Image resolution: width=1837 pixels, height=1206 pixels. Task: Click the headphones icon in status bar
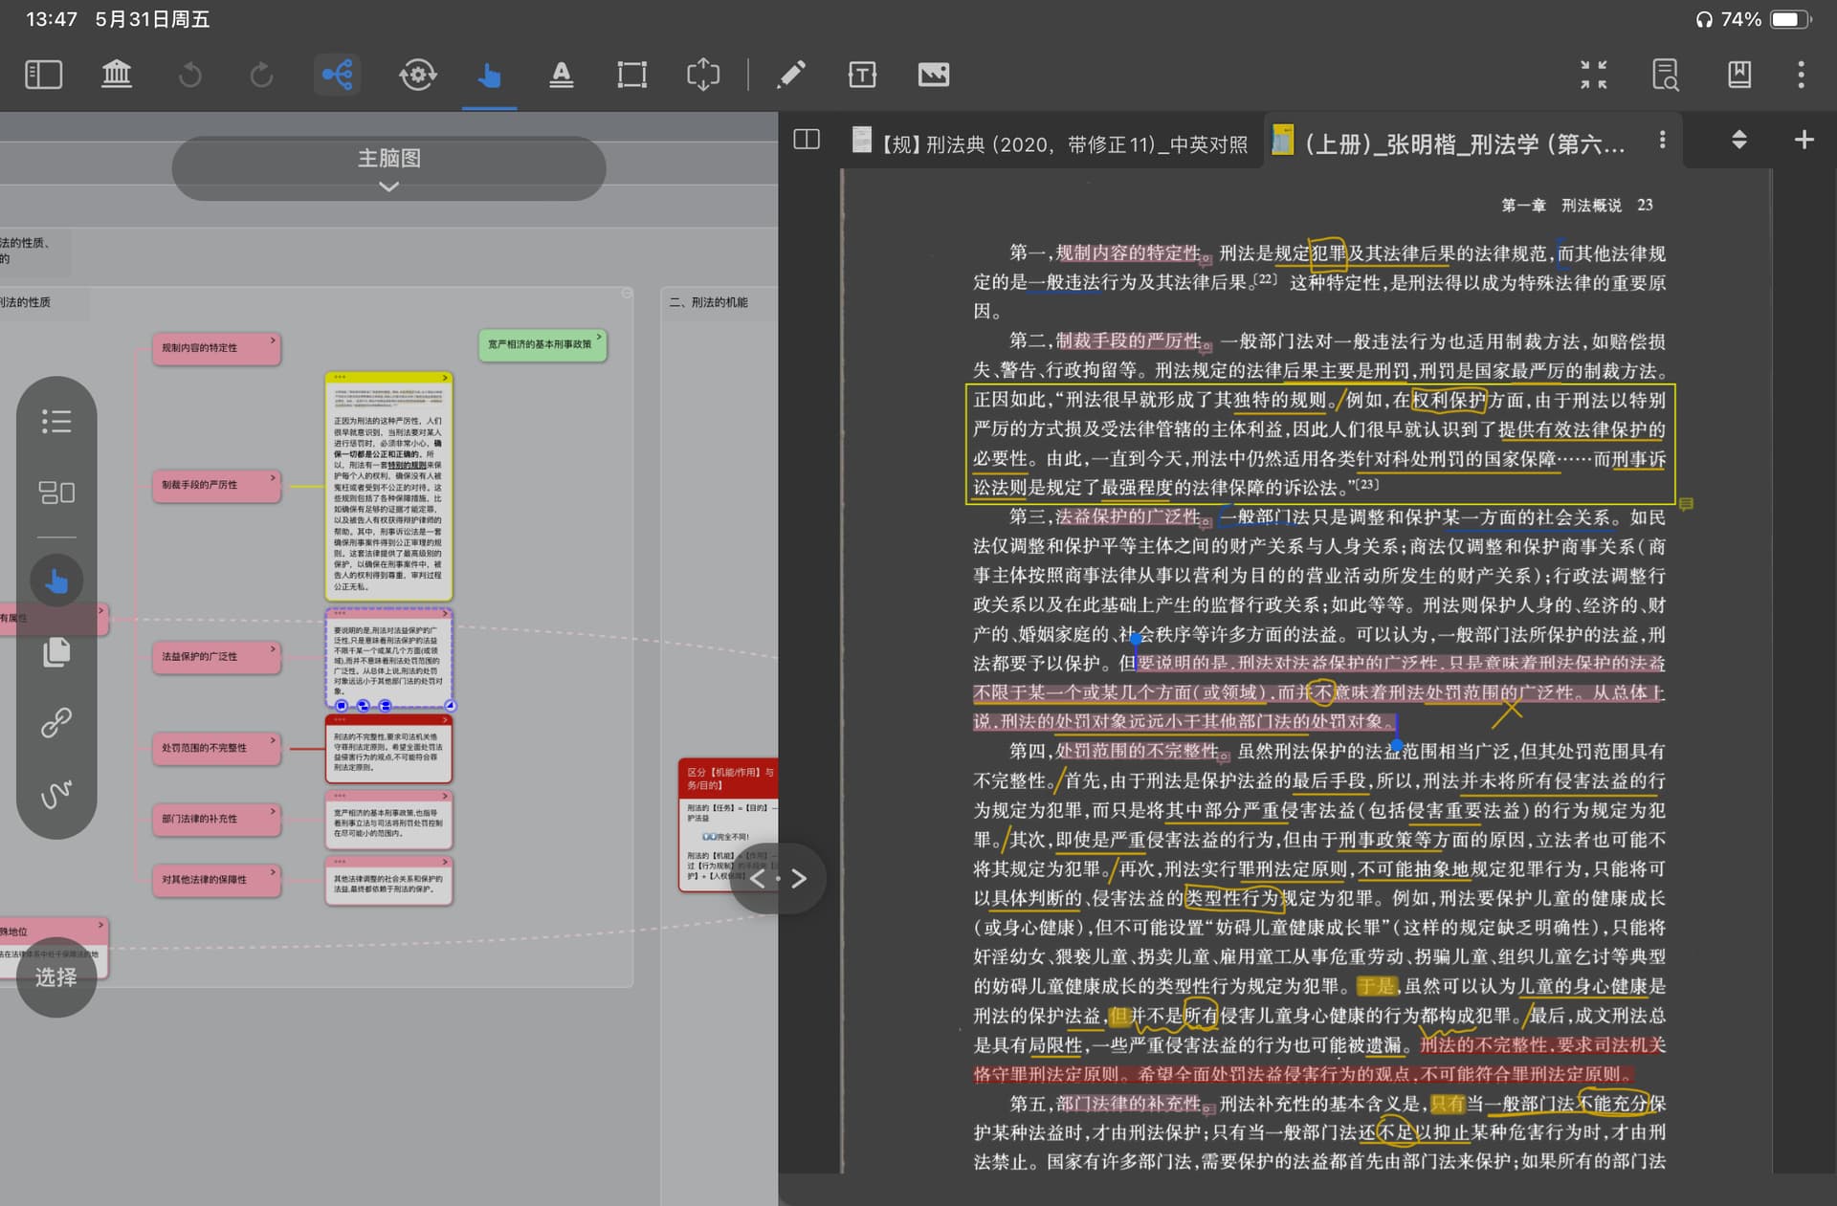(x=1704, y=19)
